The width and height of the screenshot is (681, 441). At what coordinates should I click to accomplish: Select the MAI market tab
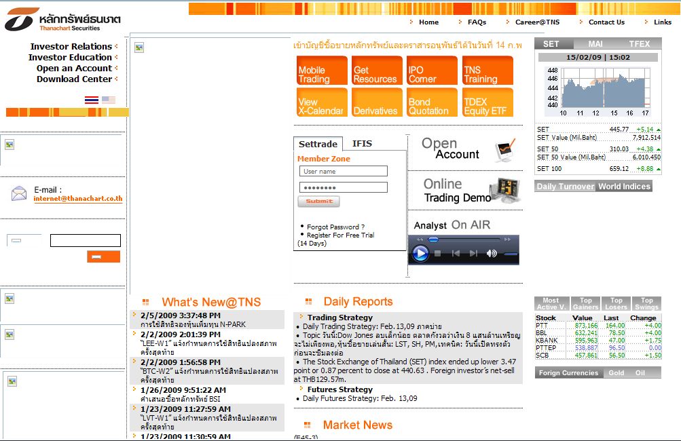pos(595,44)
